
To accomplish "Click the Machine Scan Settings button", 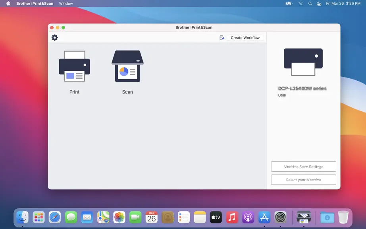I will [303, 167].
